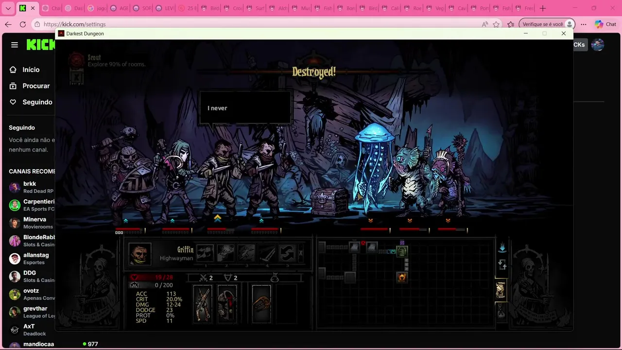Click the read aloud icon in address bar
622x350 pixels.
[484, 24]
